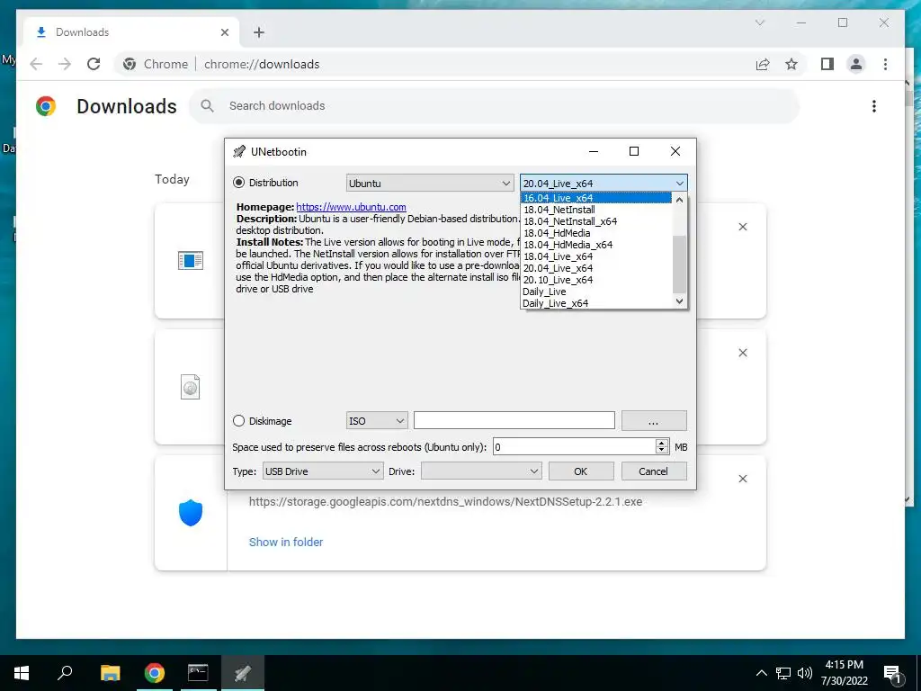Screen dimensions: 921x691
Task: Click the second download's disc file icon
Action: [x=191, y=387]
